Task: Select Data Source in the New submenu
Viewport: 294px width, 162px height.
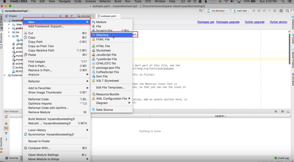Action: 112,110
